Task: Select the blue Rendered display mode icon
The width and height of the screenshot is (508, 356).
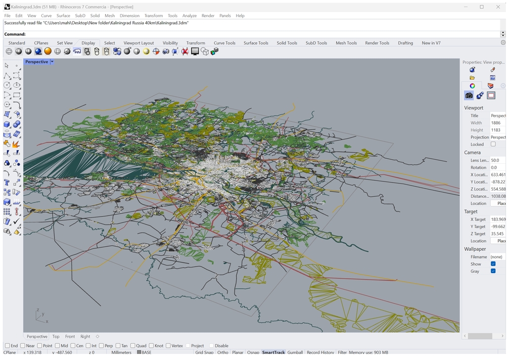Action: [38, 51]
